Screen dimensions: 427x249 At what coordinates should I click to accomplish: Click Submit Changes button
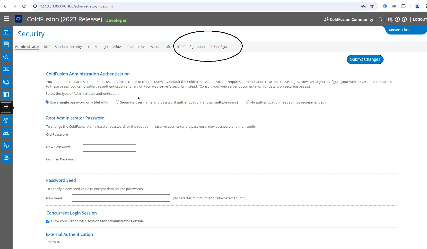tap(365, 59)
